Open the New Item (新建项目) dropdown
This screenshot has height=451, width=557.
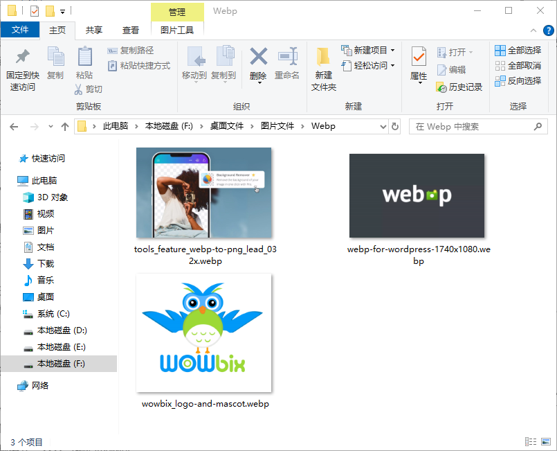pyautogui.click(x=392, y=51)
